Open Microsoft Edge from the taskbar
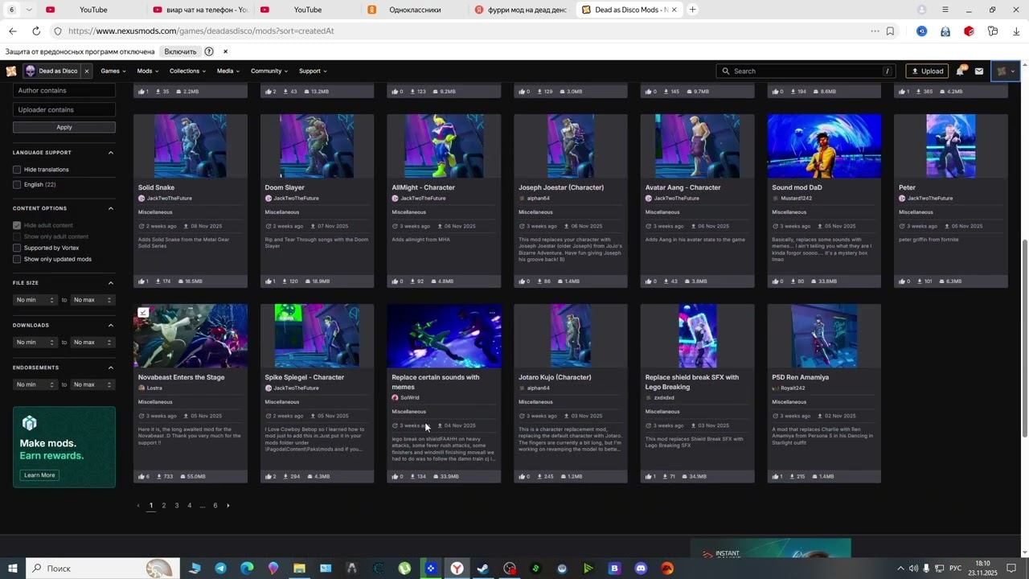1029x579 pixels. coord(247,569)
